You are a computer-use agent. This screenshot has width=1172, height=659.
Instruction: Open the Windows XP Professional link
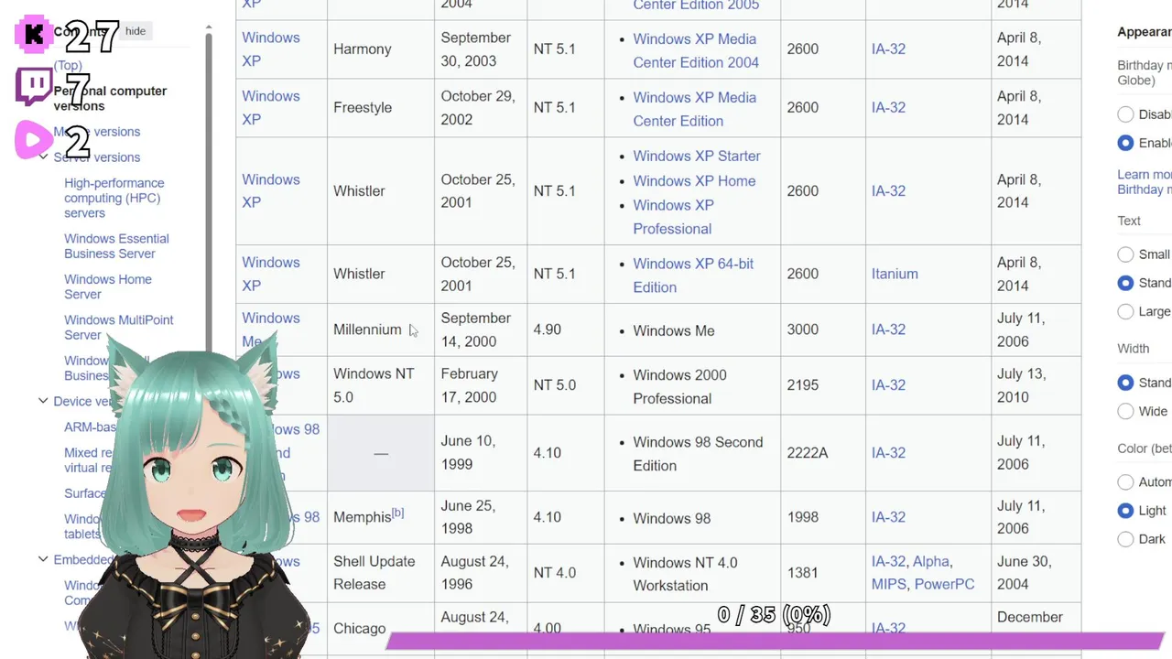[673, 217]
